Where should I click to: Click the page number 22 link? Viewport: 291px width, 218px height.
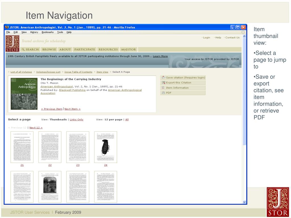click(x=50, y=165)
